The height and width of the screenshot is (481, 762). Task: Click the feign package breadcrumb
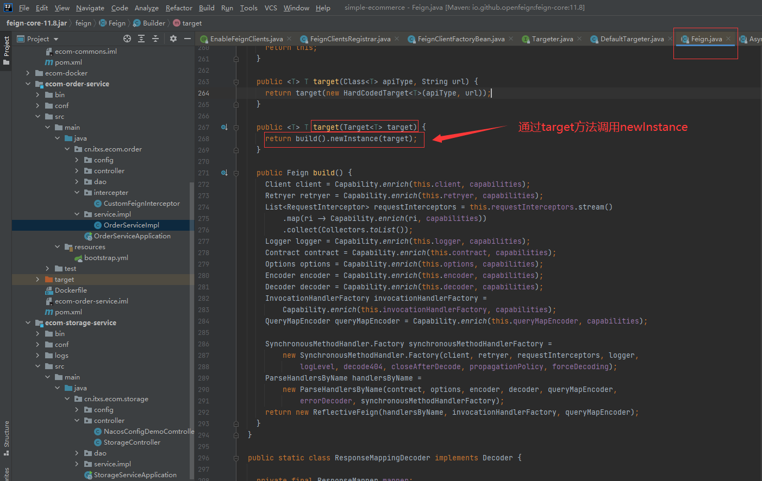pyautogui.click(x=83, y=23)
